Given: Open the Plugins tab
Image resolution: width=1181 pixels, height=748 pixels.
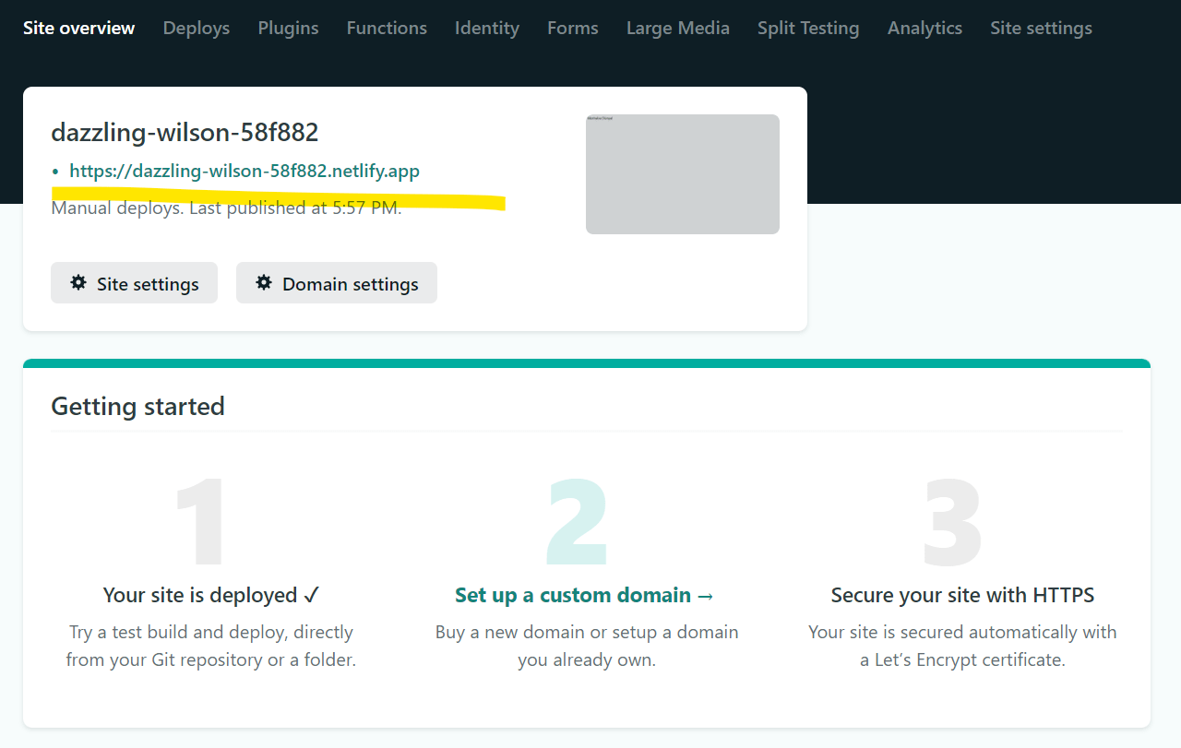Looking at the screenshot, I should pos(288,28).
